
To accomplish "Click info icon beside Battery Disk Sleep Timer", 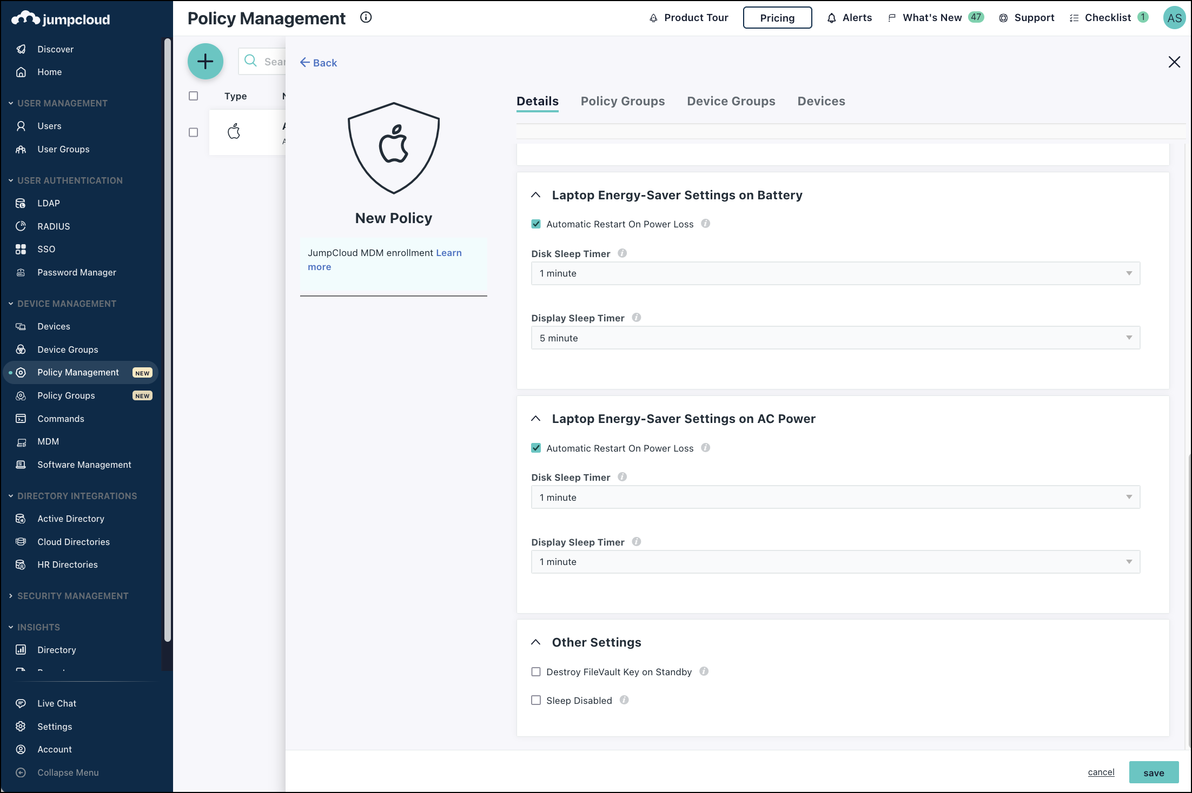I will [623, 253].
